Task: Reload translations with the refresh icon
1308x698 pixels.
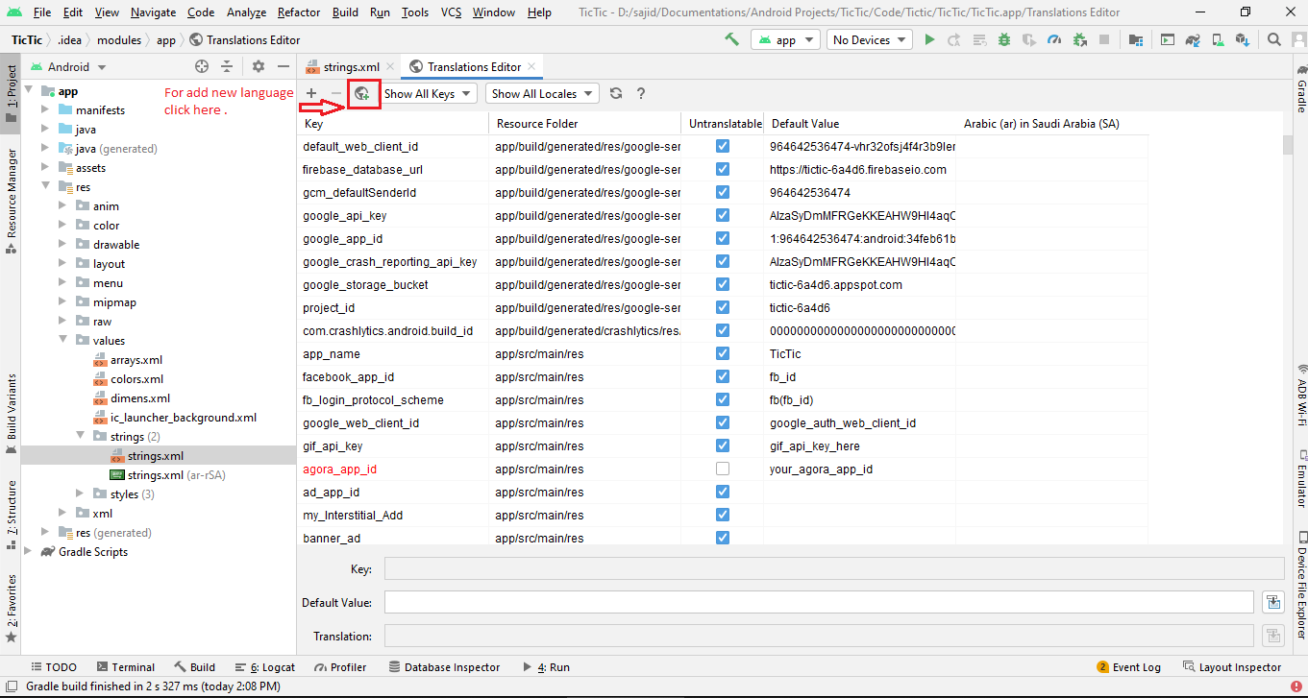Action: [x=616, y=93]
